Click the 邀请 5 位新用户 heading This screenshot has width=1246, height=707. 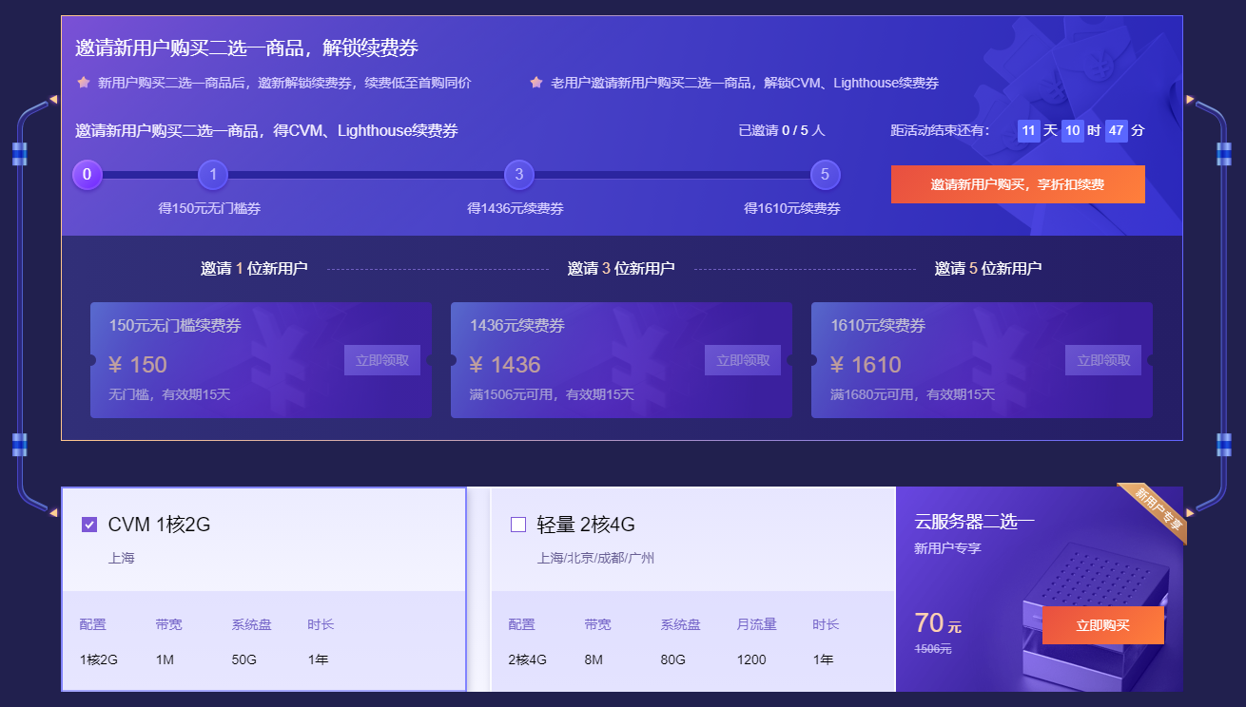click(988, 269)
